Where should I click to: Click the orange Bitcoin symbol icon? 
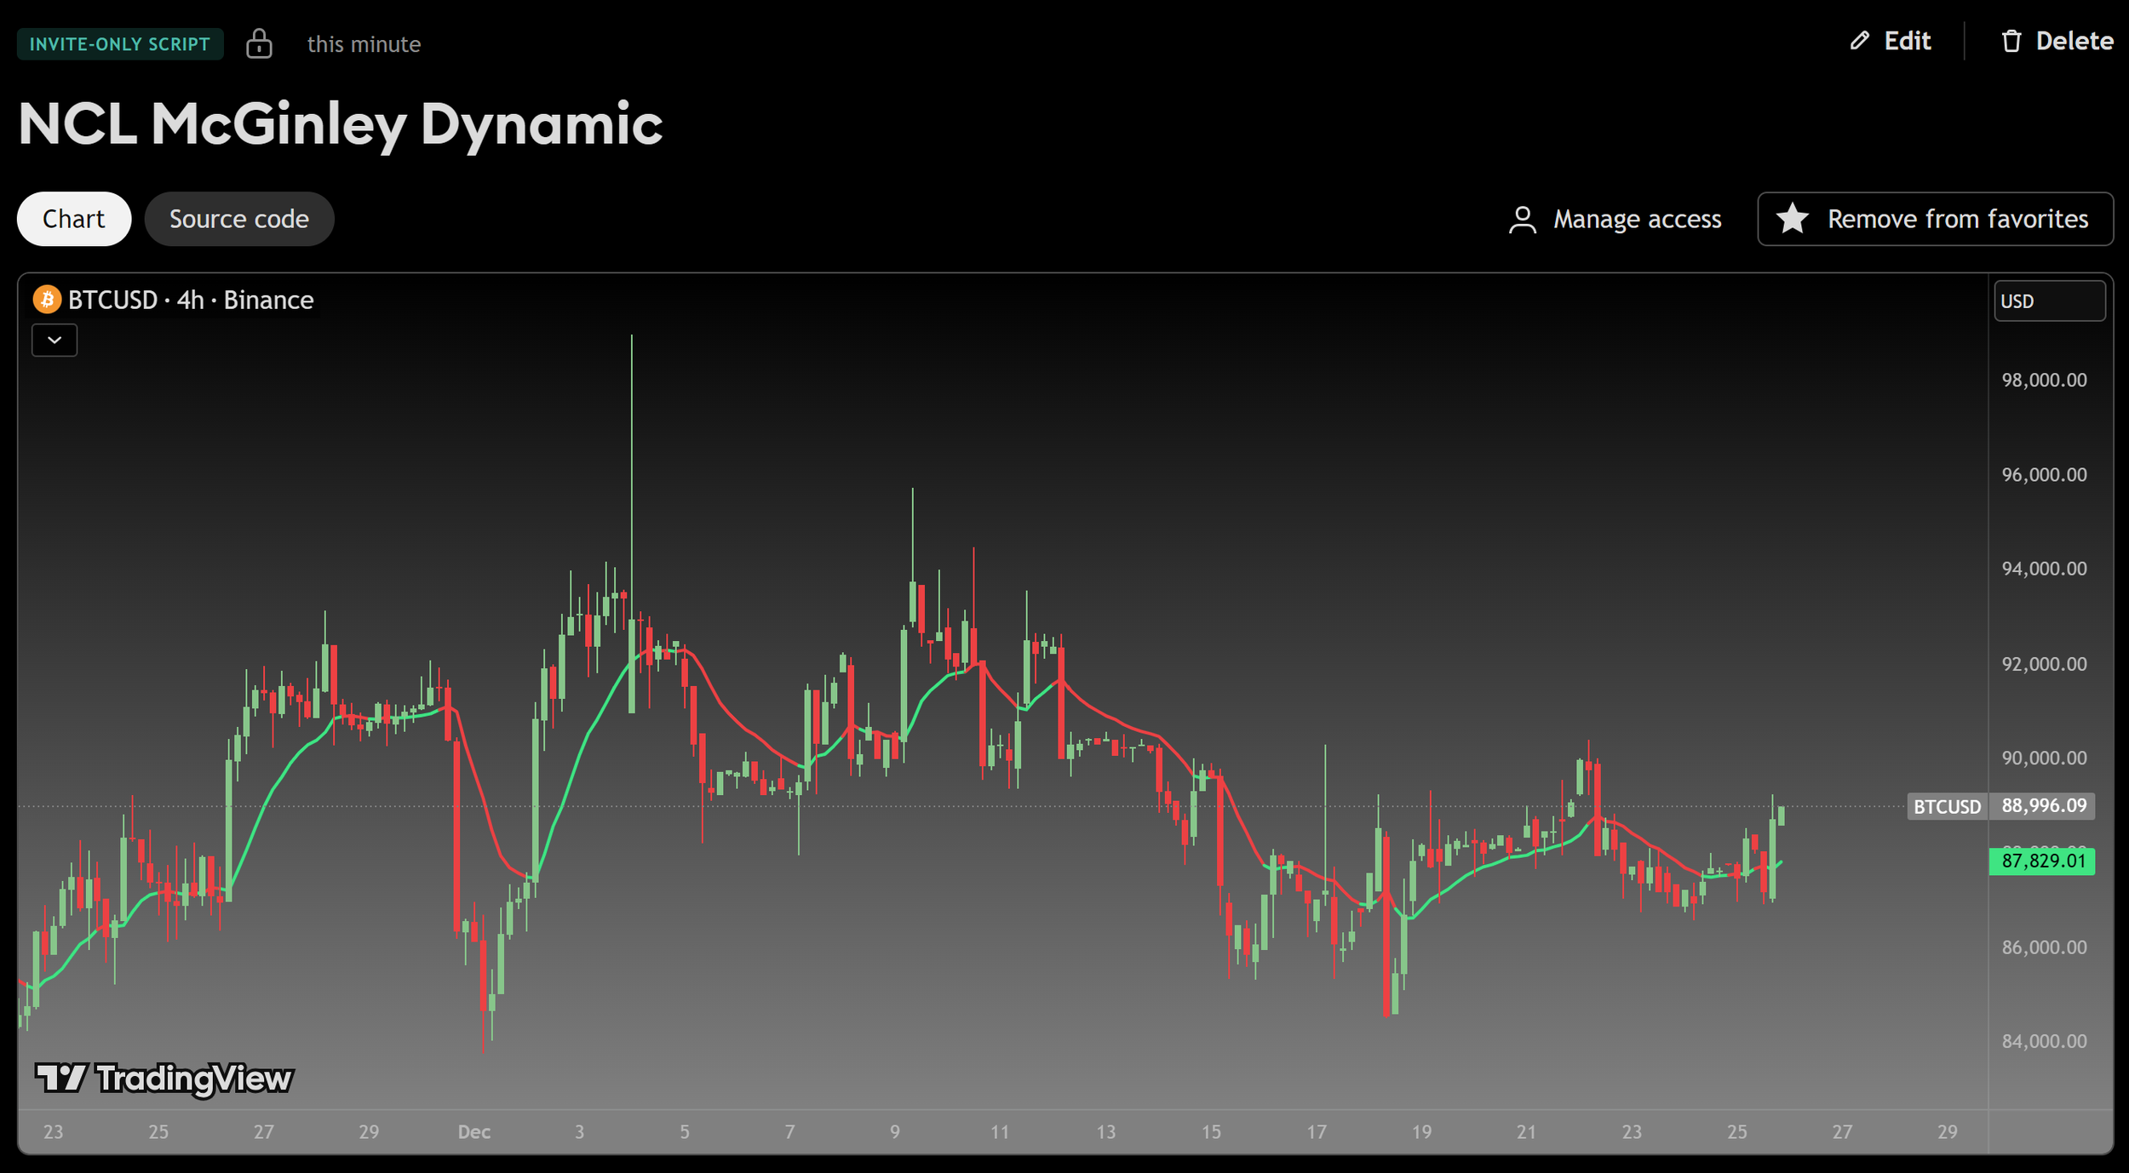point(47,300)
